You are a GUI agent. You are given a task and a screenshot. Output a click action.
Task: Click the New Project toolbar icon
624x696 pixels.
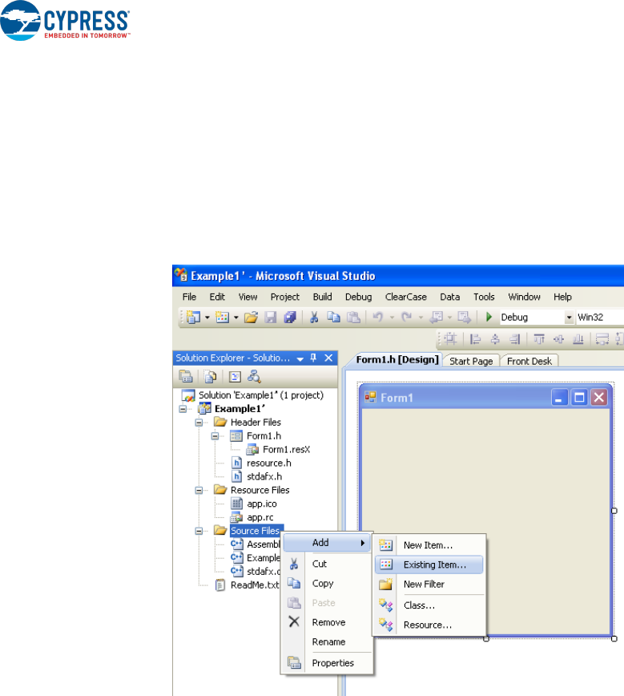click(x=193, y=317)
